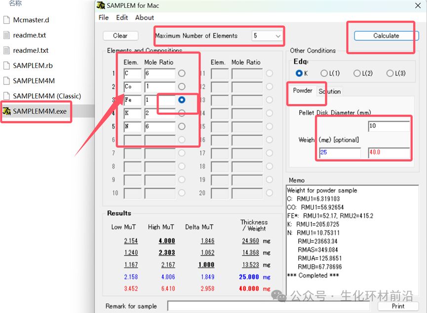Click memo line RMAS=349.084

pos(318,250)
